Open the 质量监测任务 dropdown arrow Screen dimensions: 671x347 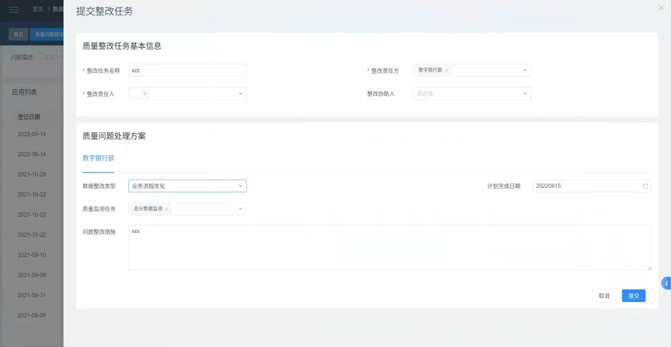(240, 209)
